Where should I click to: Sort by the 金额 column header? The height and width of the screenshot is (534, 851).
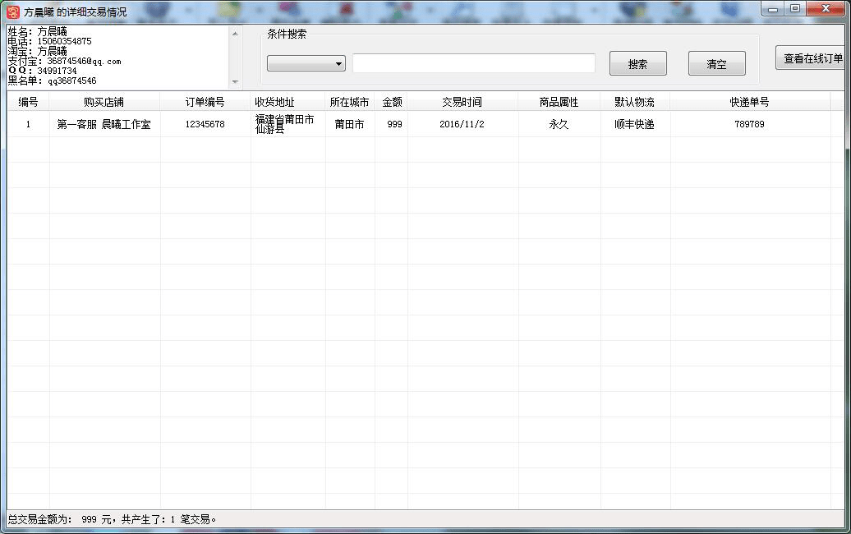click(x=392, y=102)
